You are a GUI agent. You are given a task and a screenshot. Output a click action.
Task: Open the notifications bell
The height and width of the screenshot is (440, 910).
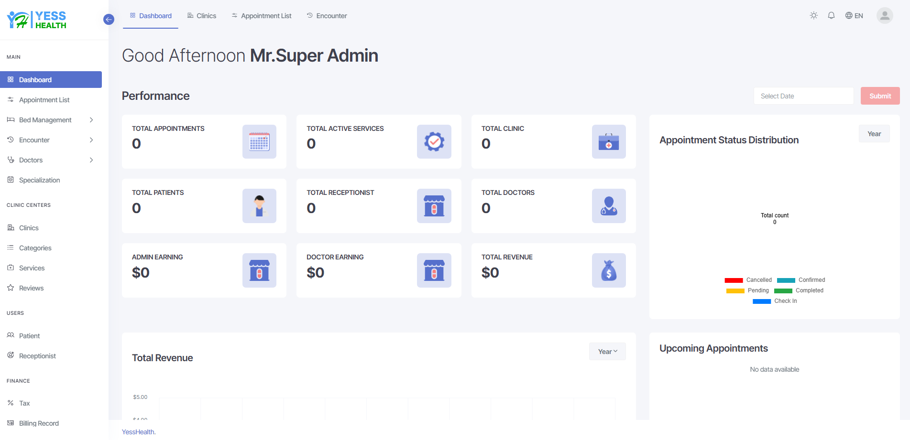coord(831,16)
